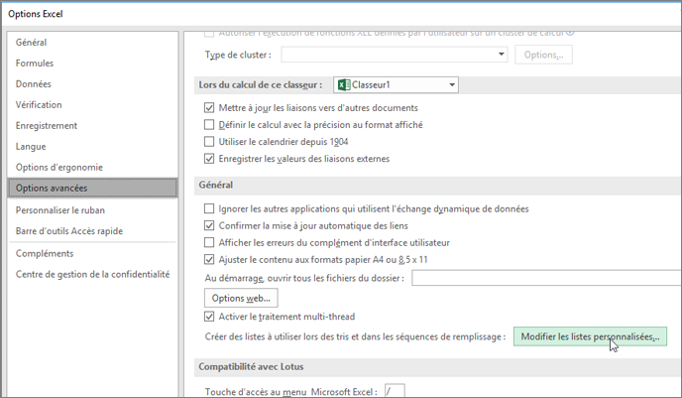Click the Créer des listes à utiliser label
682x398 pixels.
[x=355, y=336]
